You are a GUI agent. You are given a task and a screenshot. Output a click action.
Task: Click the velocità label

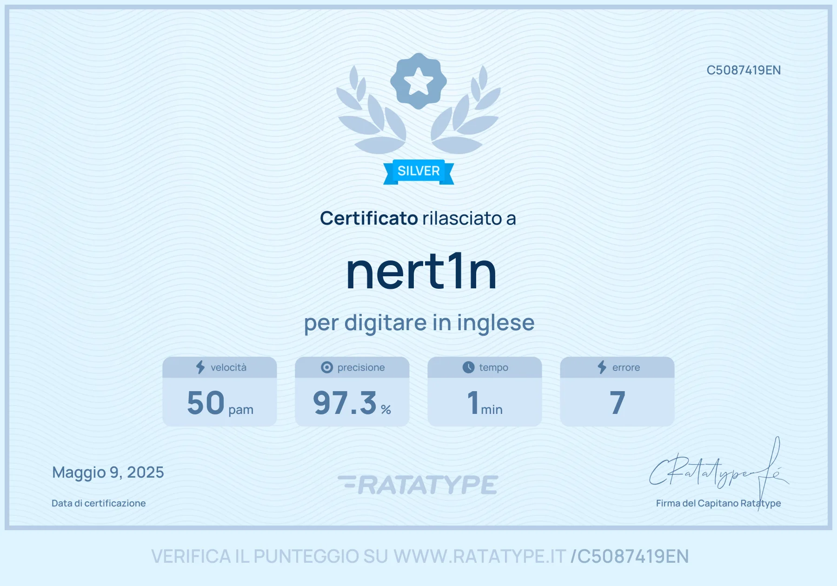(x=228, y=367)
